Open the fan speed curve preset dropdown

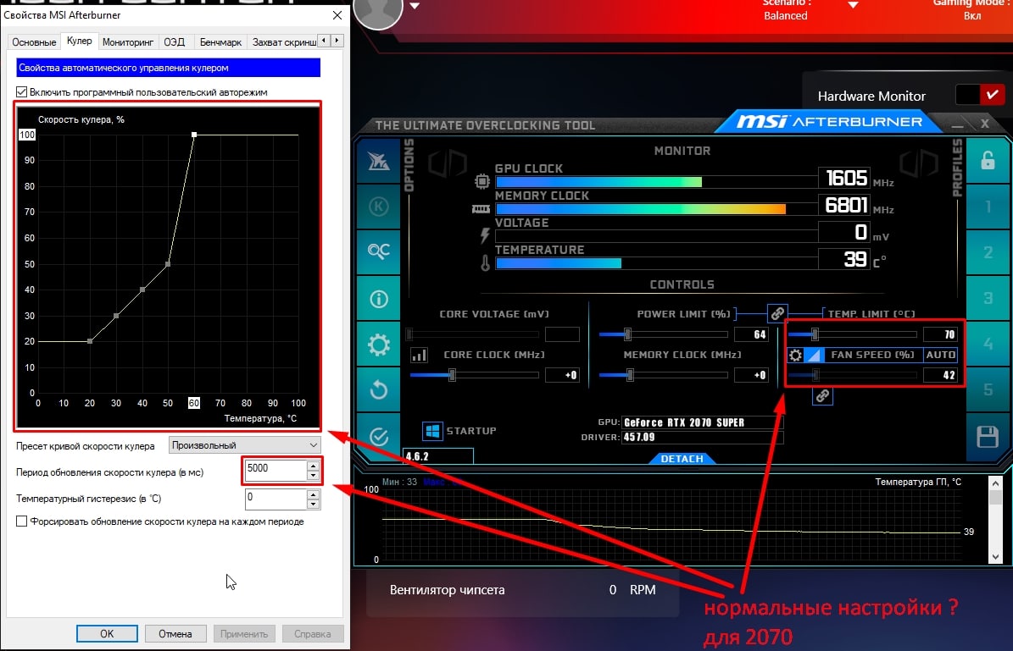244,445
